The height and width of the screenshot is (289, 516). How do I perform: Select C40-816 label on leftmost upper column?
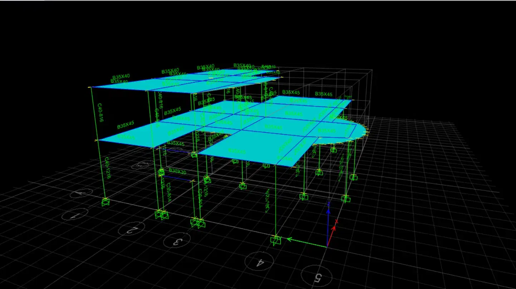click(100, 113)
